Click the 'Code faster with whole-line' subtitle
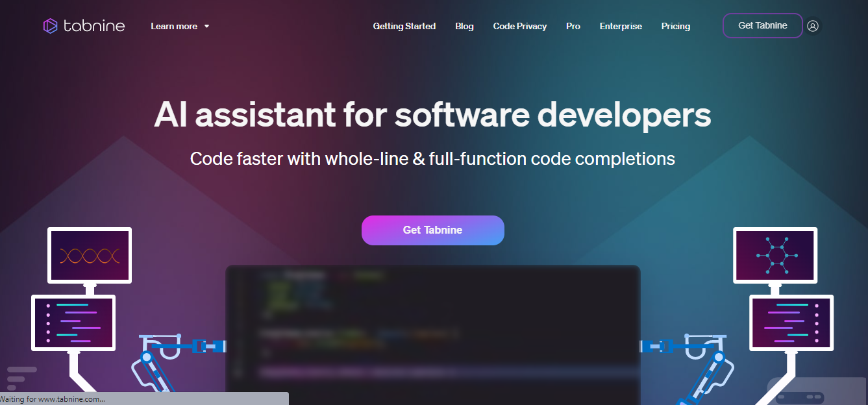This screenshot has width=868, height=405. tap(433, 158)
